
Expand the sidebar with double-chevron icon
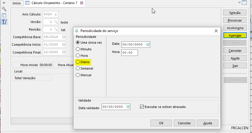pyautogui.click(x=4, y=3)
